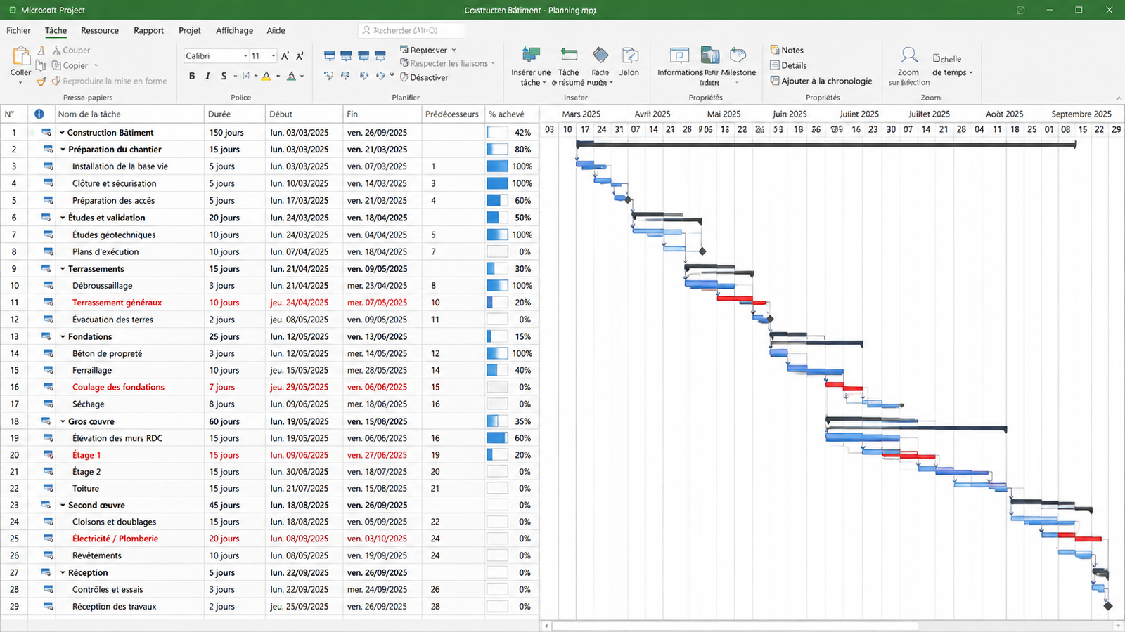
Task: Click the fourth progress-marker icon in Planifier
Action: (x=380, y=55)
